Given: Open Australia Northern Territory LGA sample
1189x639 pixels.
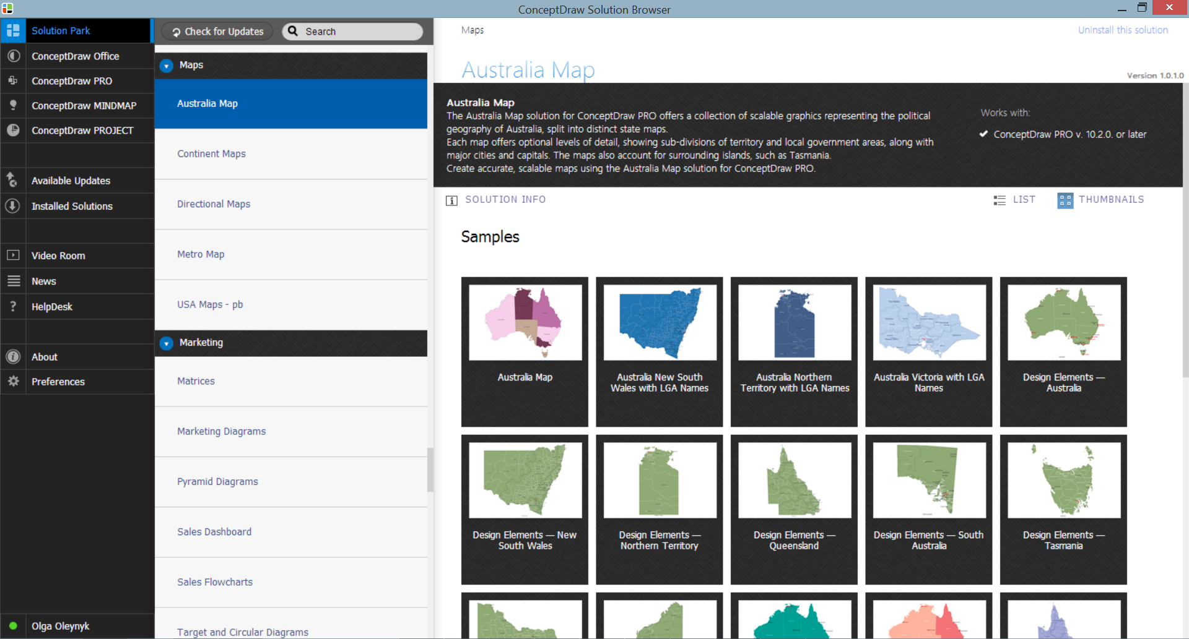Looking at the screenshot, I should (x=794, y=351).
